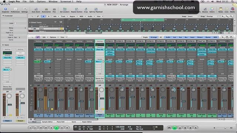Viewport: 237px width, 133px height.
Task: Open the Help menu in the menu bar
Action: click(x=79, y=1)
